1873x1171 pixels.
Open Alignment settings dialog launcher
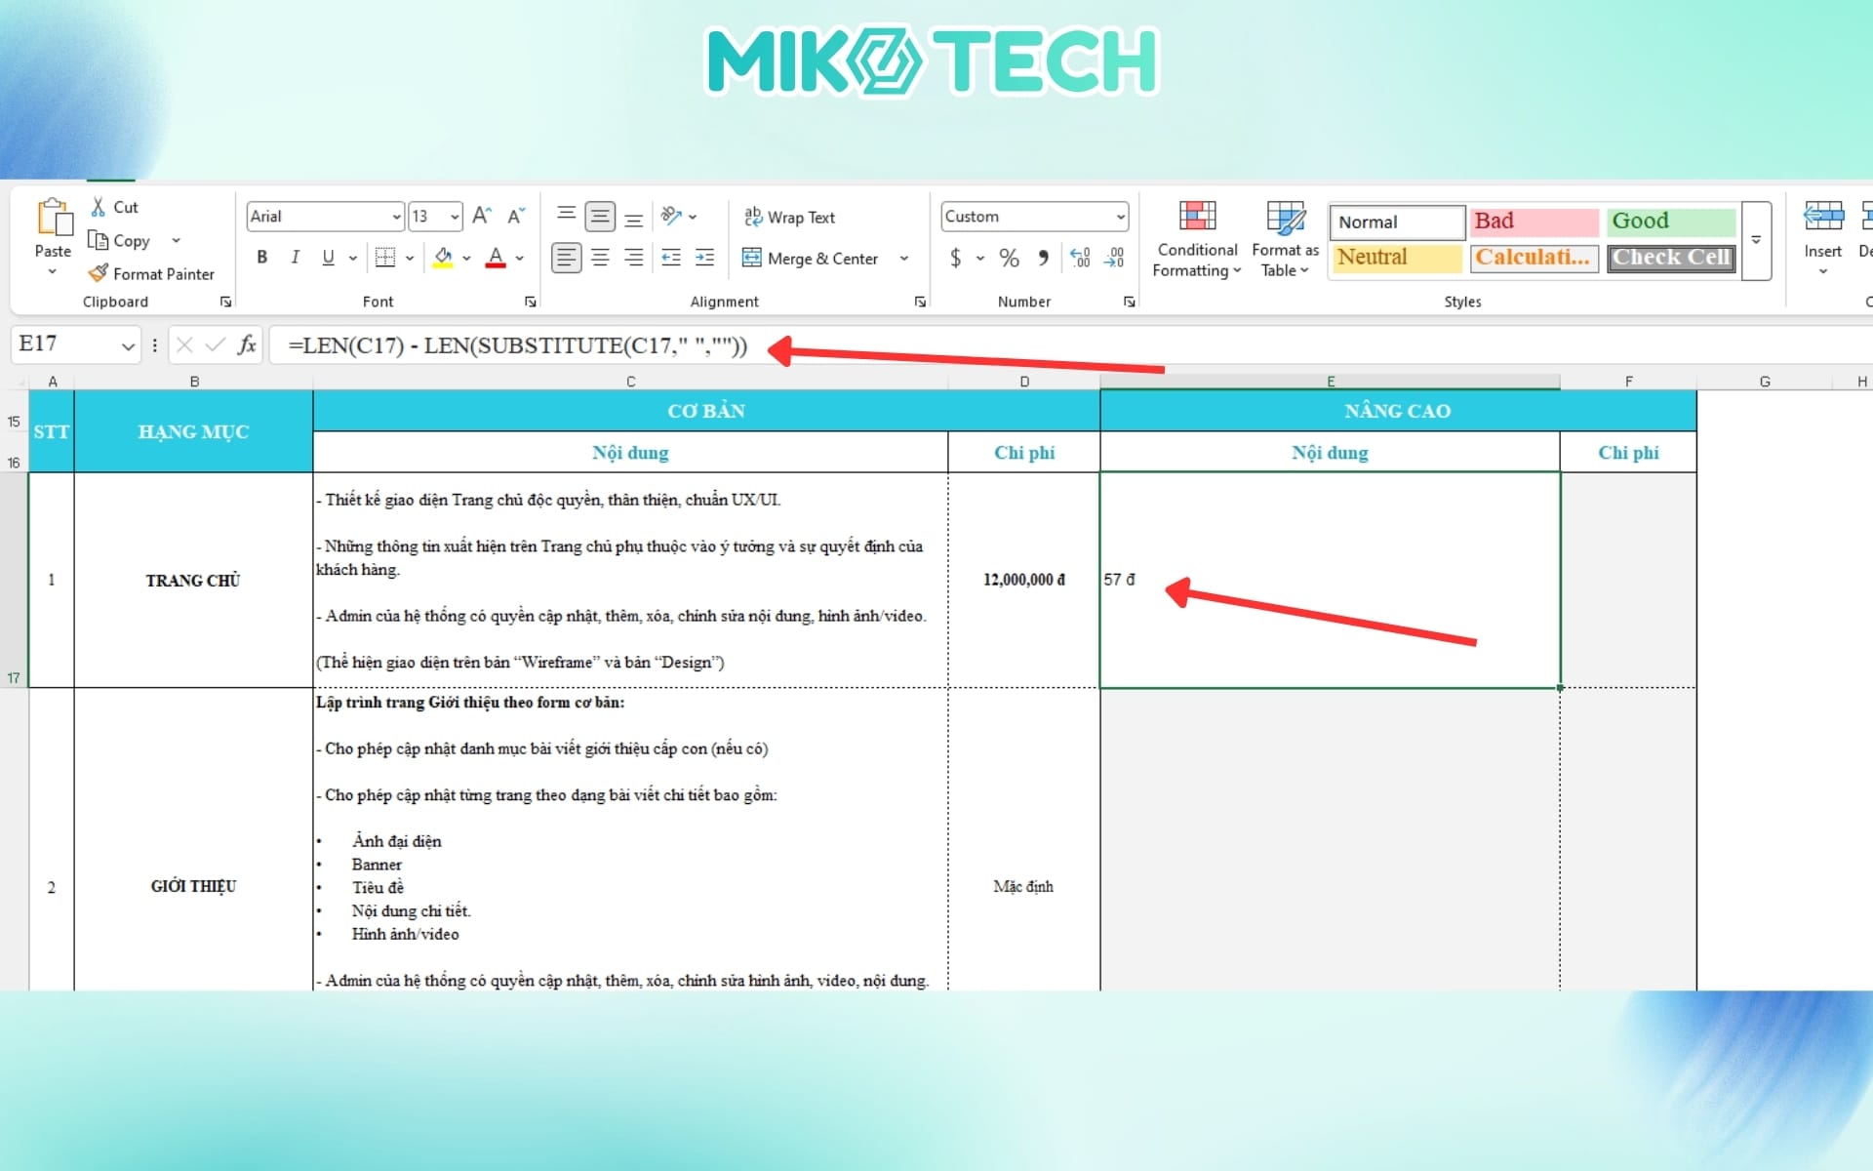coord(920,302)
